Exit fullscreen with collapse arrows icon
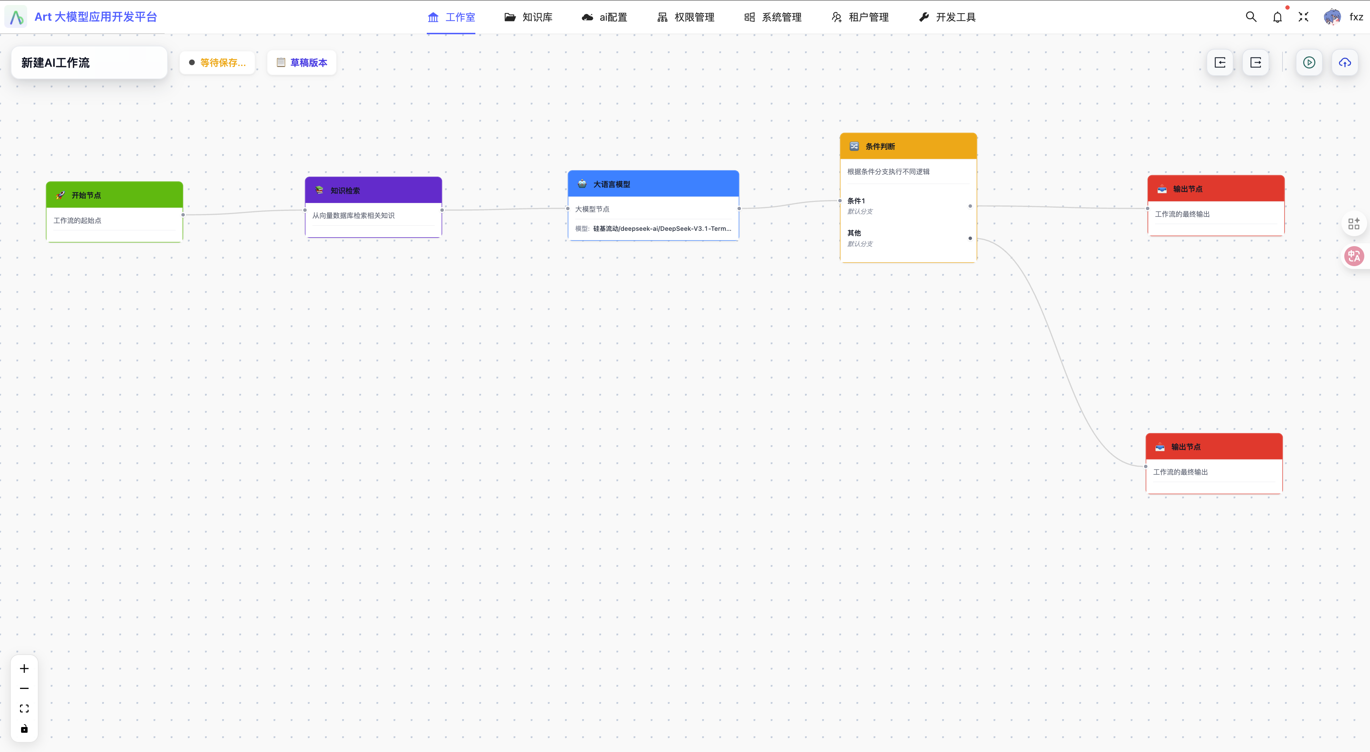1370x752 pixels. (x=1303, y=17)
